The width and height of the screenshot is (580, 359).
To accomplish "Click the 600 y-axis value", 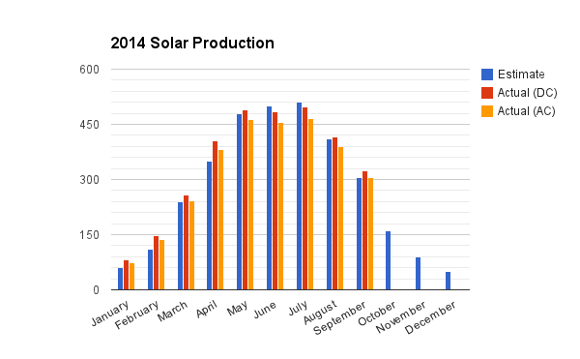I will pyautogui.click(x=89, y=70).
